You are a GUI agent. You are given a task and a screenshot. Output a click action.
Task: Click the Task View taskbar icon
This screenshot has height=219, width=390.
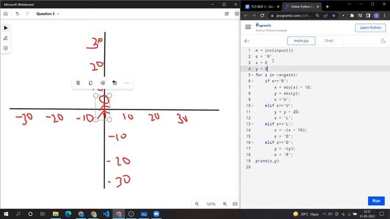tap(43, 214)
